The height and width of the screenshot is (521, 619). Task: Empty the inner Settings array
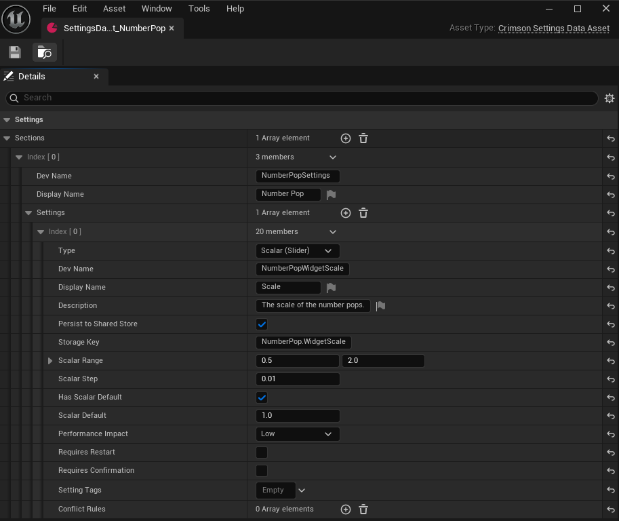pos(363,213)
